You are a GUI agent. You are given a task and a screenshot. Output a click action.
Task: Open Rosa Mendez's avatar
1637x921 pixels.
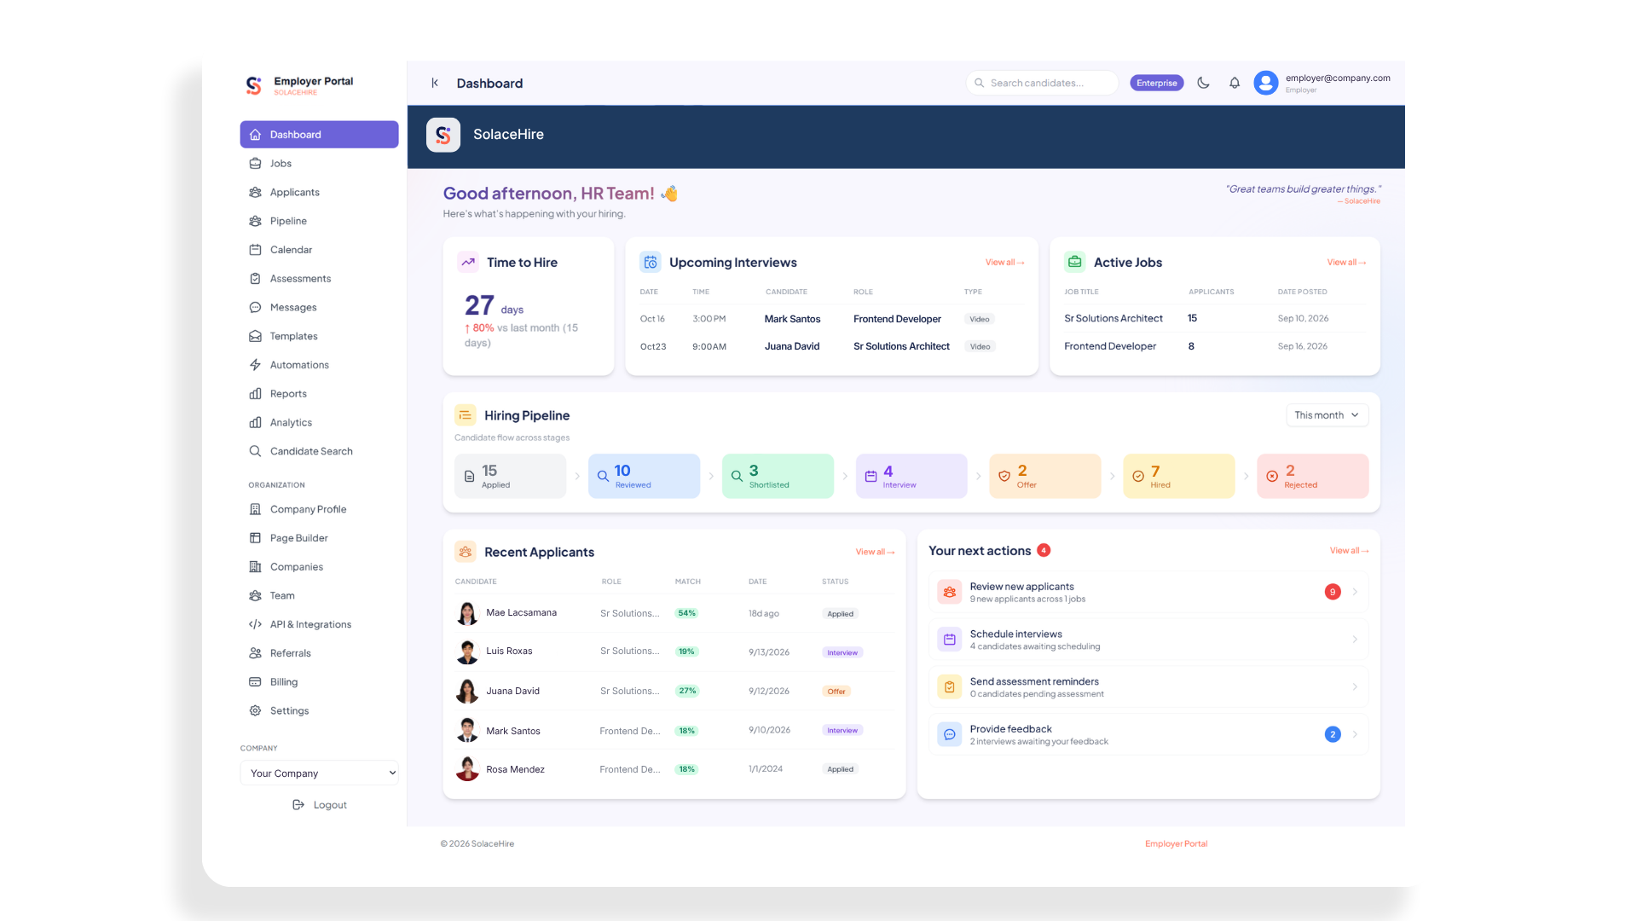click(x=467, y=769)
